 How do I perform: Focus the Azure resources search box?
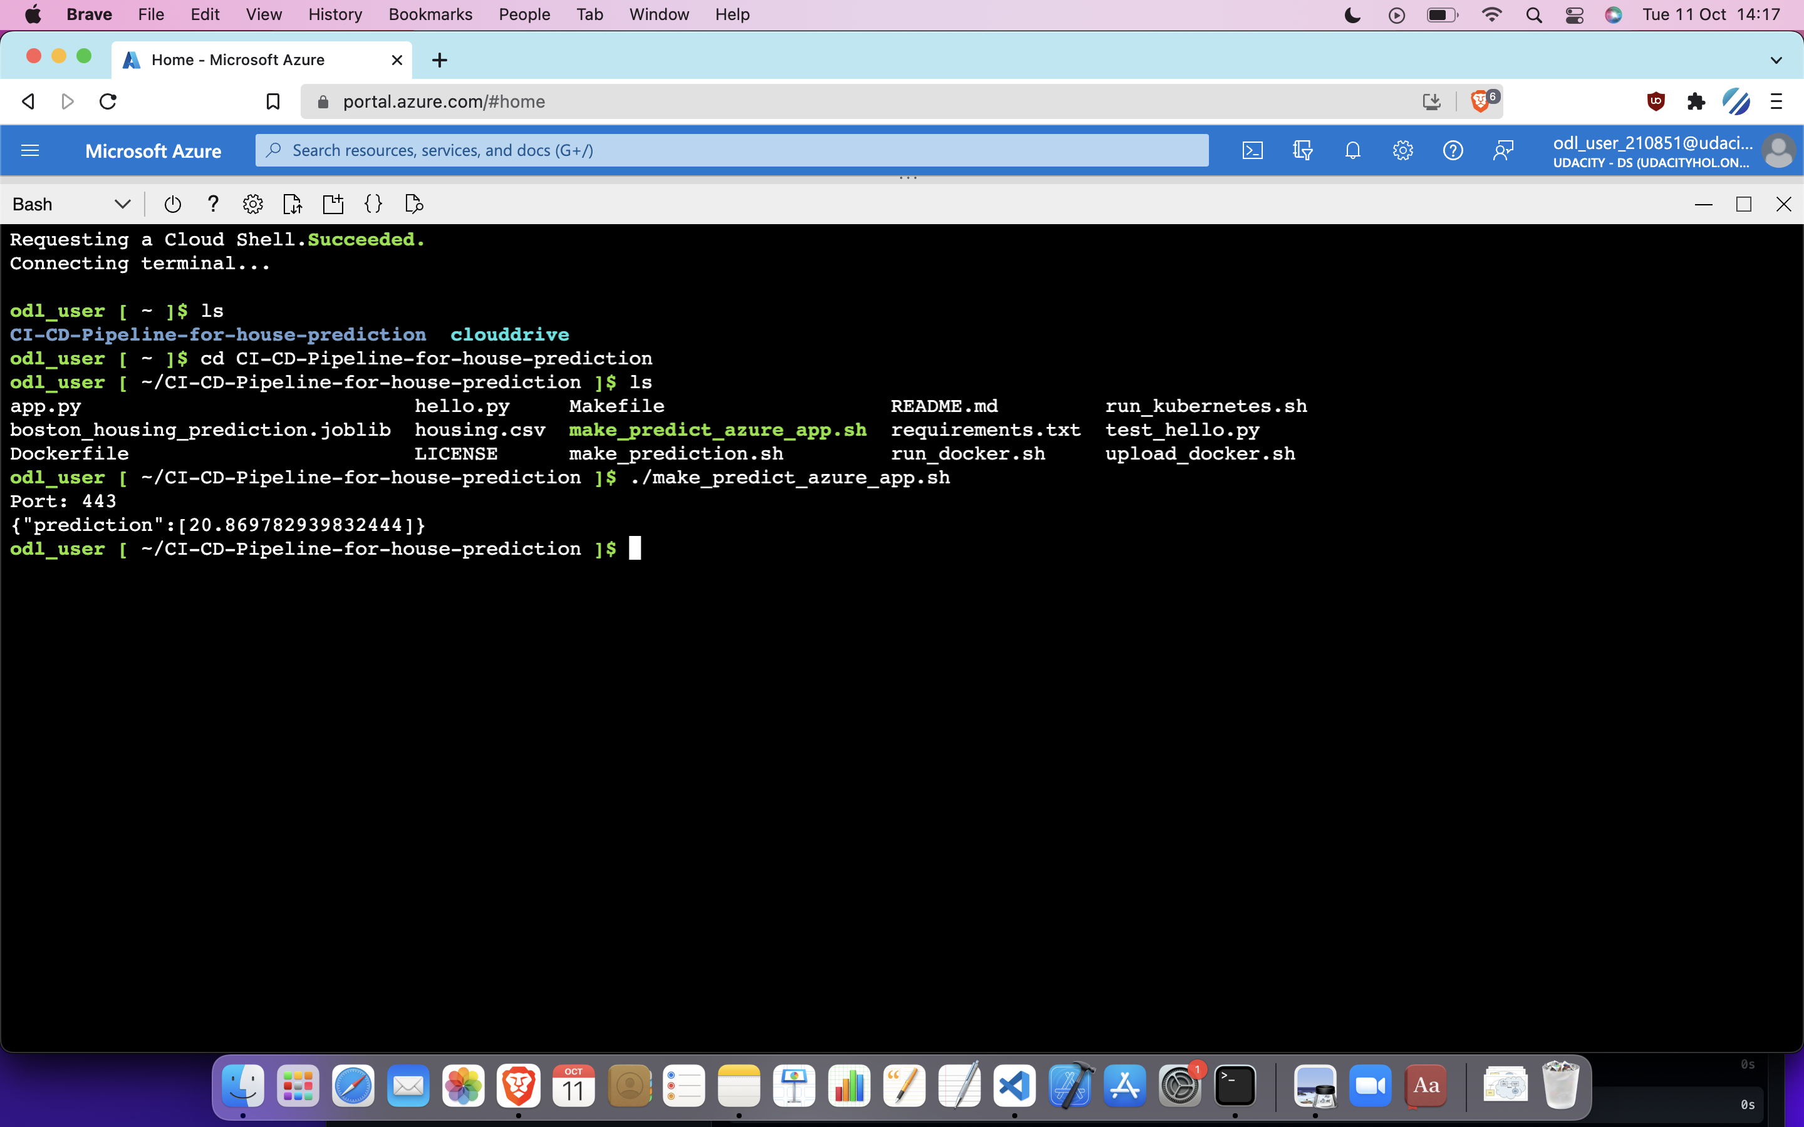(x=730, y=150)
